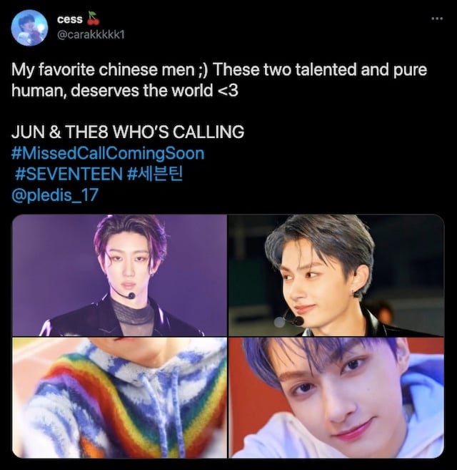Open the display name cess
Screen dimensions: 457x470
pyautogui.click(x=69, y=19)
